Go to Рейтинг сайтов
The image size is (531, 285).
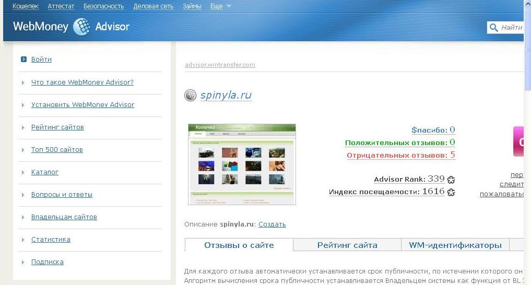coord(57,127)
